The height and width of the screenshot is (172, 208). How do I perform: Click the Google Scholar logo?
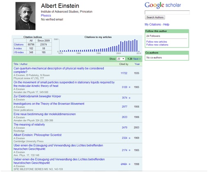pyautogui.click(x=163, y=5)
